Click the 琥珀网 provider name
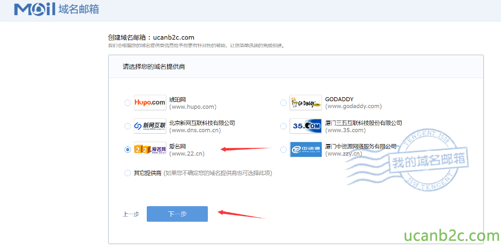This screenshot has width=501, height=249. pos(177,100)
